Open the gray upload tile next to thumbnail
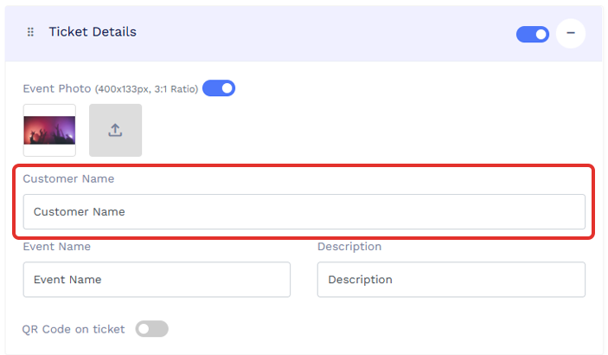The height and width of the screenshot is (355, 608). click(116, 130)
